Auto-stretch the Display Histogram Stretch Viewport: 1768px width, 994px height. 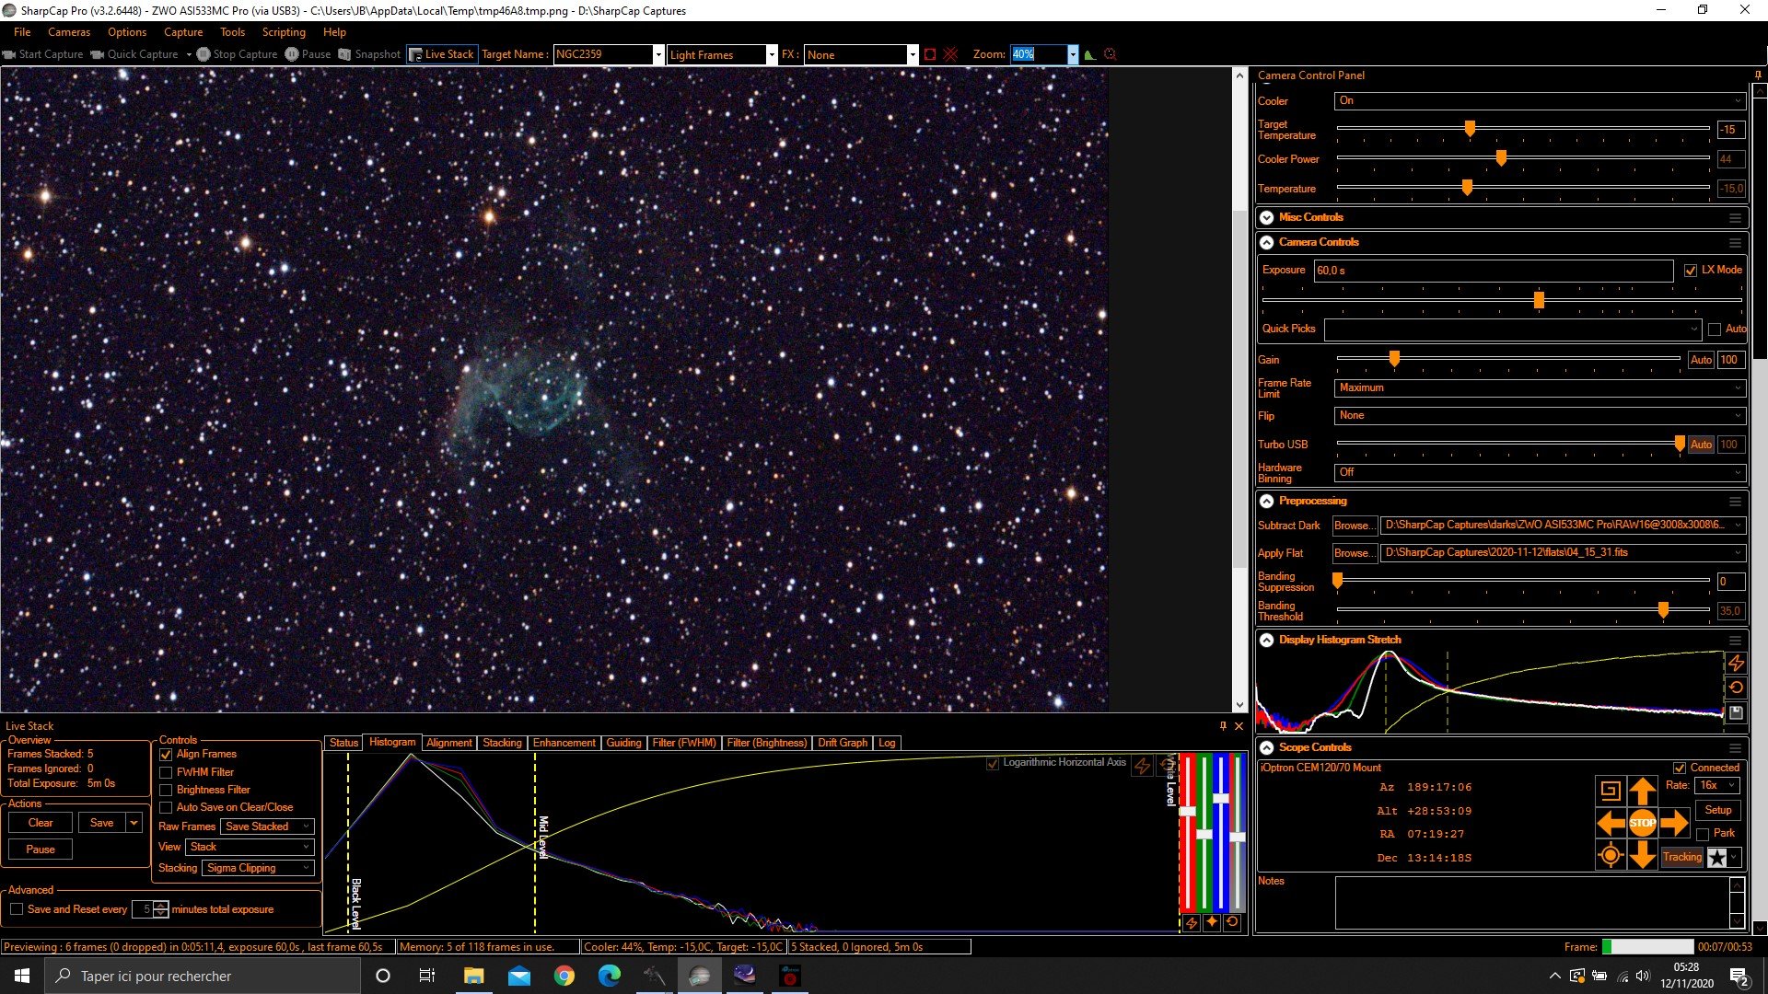click(x=1736, y=663)
